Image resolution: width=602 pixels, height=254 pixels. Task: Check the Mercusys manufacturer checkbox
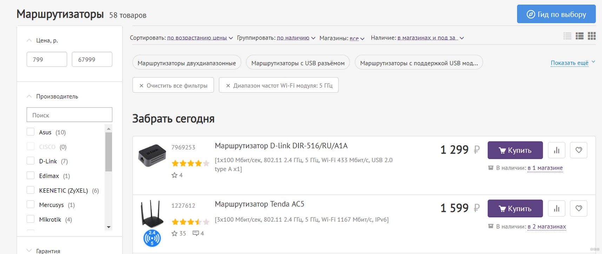pos(31,205)
